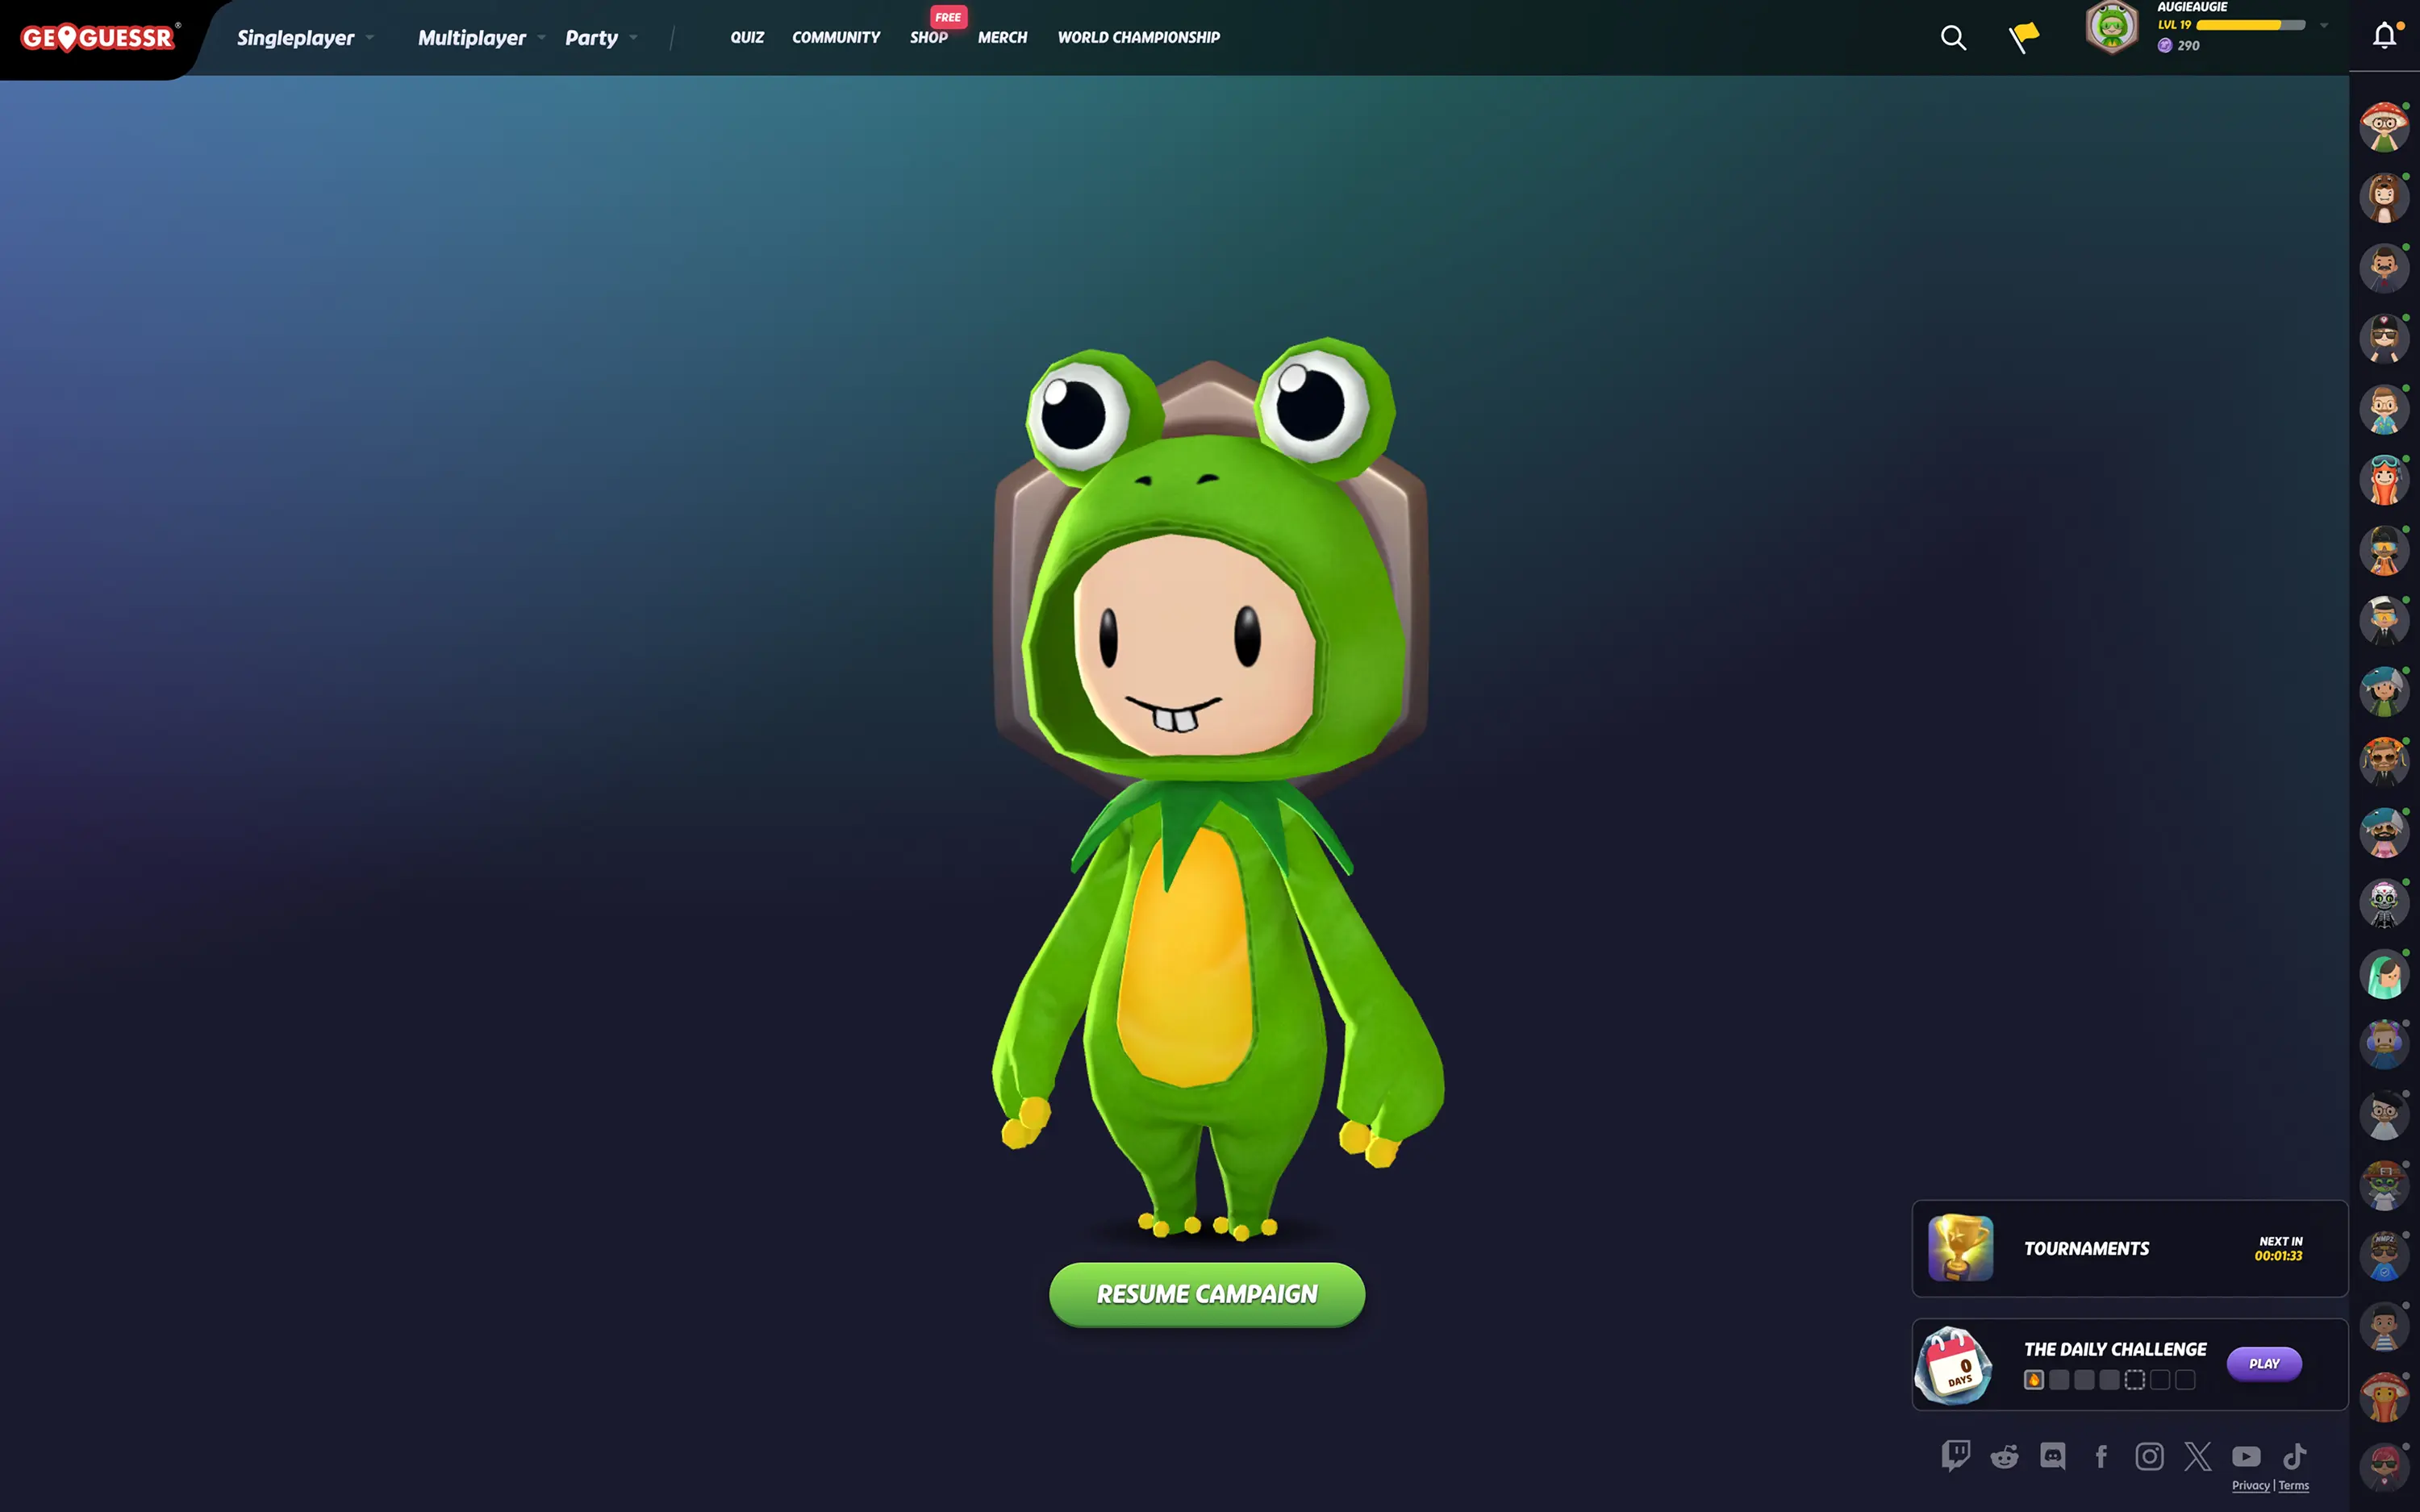The image size is (2420, 1512).
Task: Open the notifications bell
Action: click(2385, 36)
